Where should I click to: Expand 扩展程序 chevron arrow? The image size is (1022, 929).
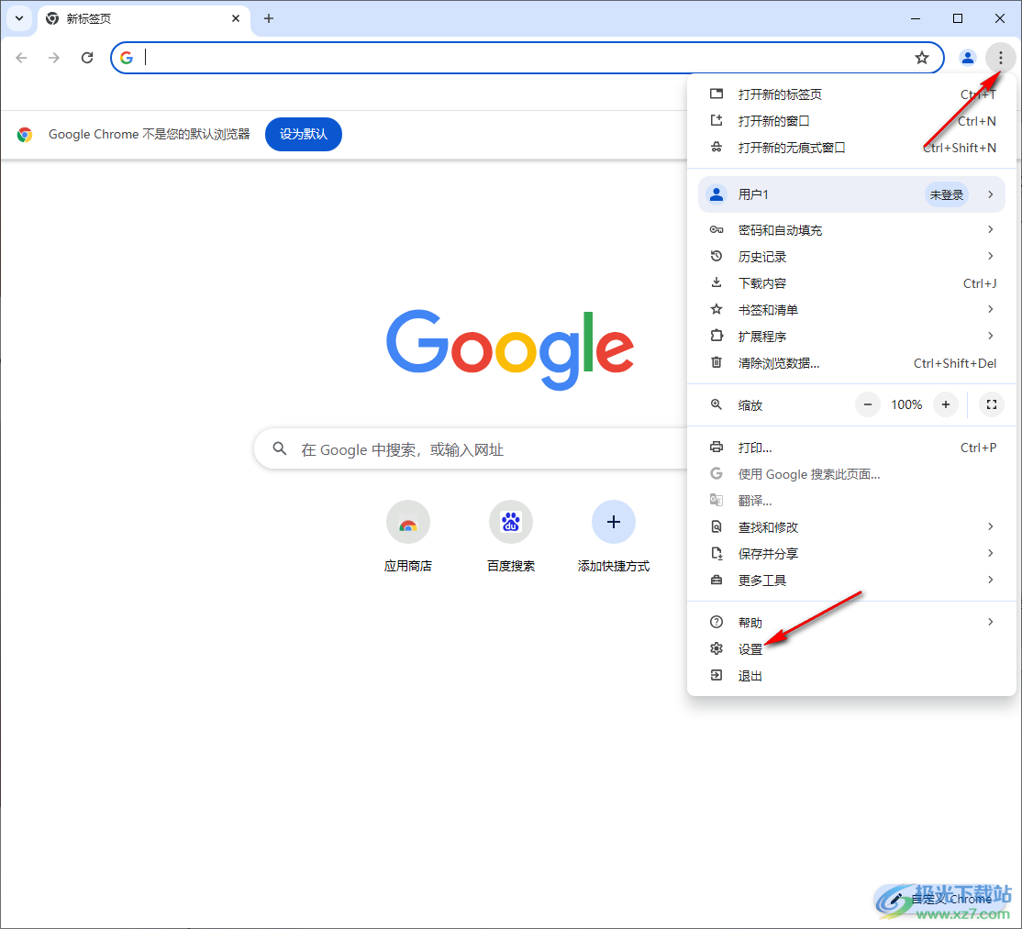(x=991, y=337)
